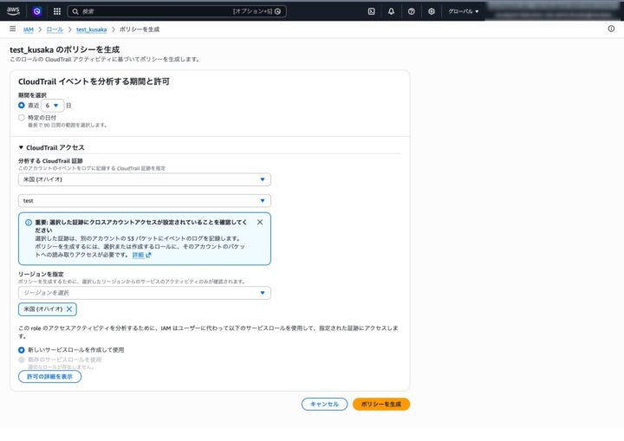The width and height of the screenshot is (624, 441).
Task: Open the days count dropdown
Action: (x=52, y=105)
